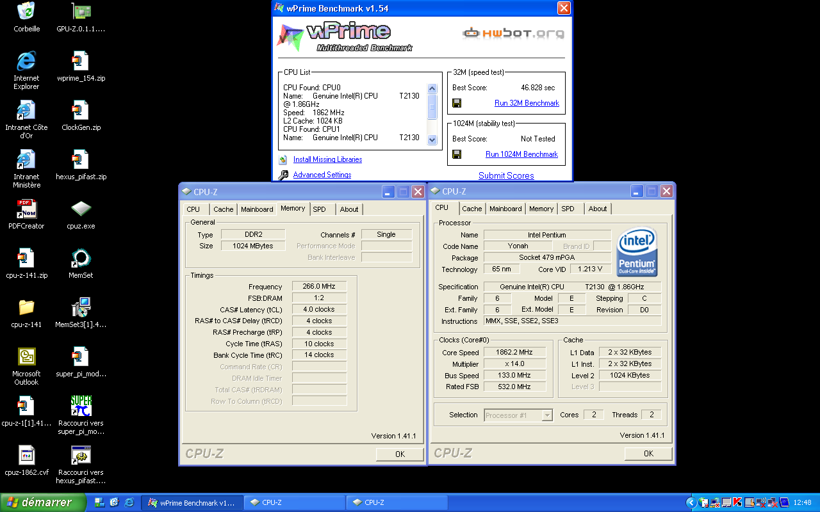
Task: Click CPU List scroll down arrow
Action: click(432, 140)
